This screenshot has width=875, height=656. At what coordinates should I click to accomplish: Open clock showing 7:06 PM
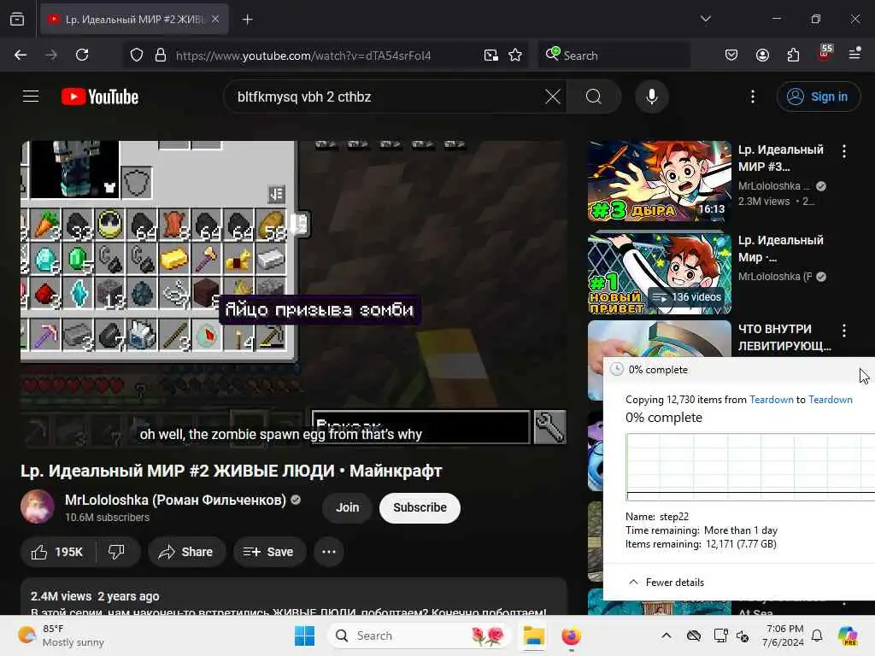pyautogui.click(x=784, y=635)
